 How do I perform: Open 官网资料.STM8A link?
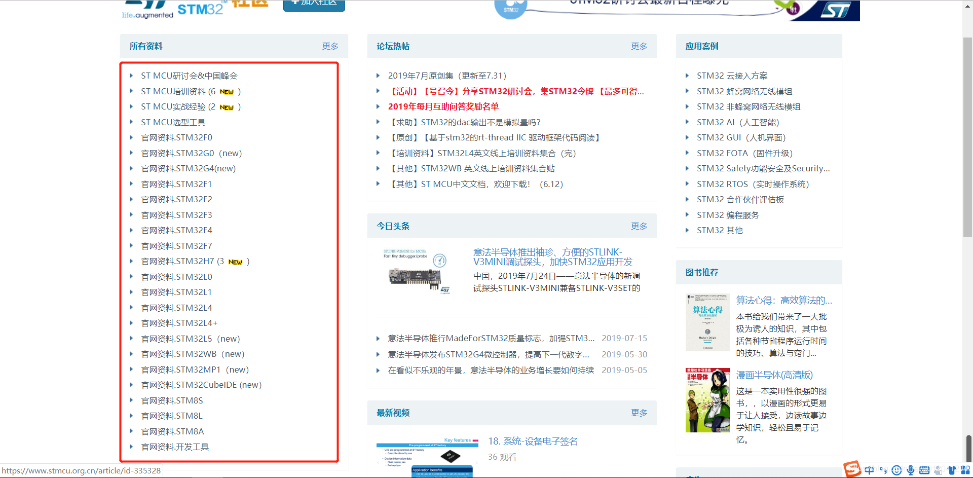click(x=172, y=431)
